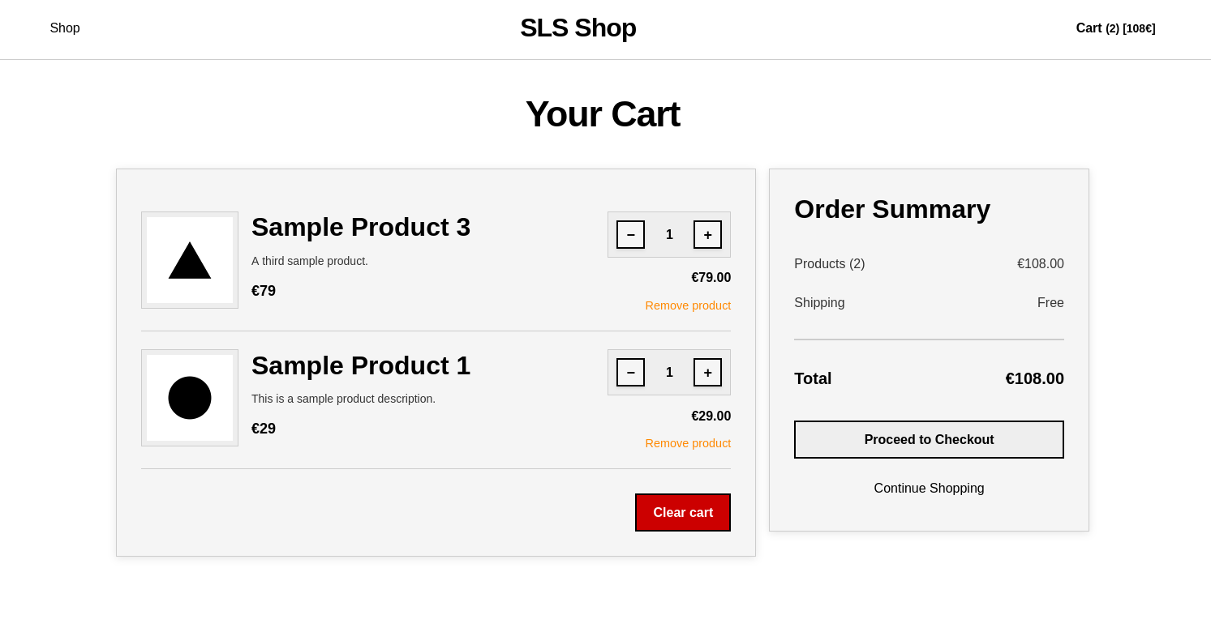1211x632 pixels.
Task: Select Sample Product 1 title
Action: tap(360, 365)
